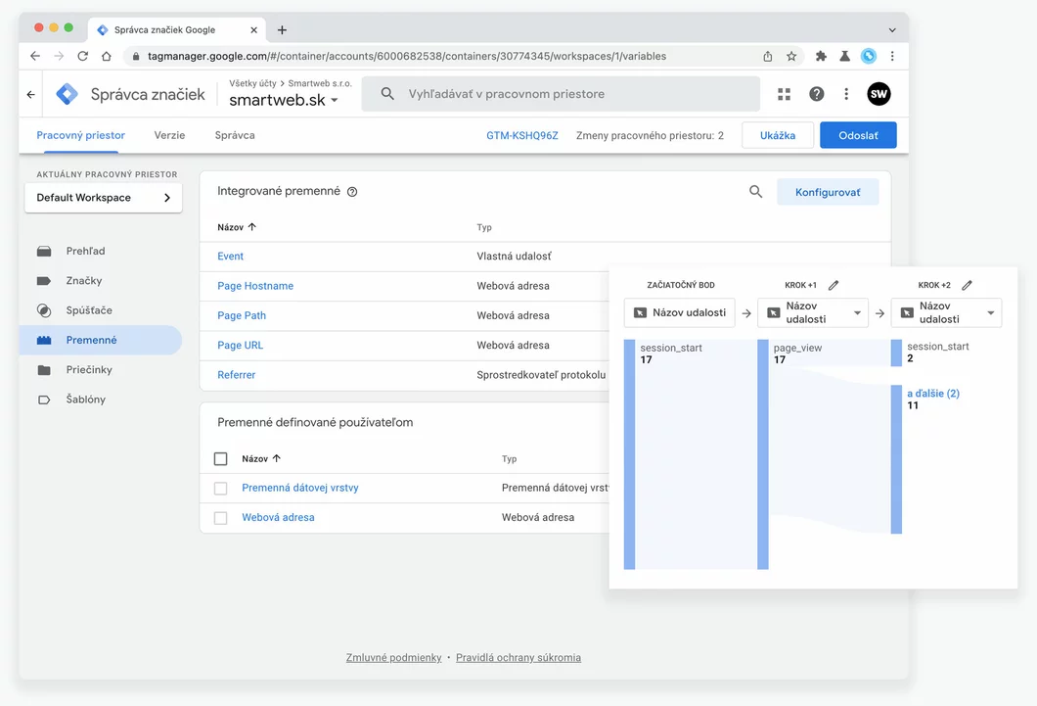The width and height of the screenshot is (1037, 706).
Task: Click the Tag Manager back arrow
Action: (x=31, y=95)
